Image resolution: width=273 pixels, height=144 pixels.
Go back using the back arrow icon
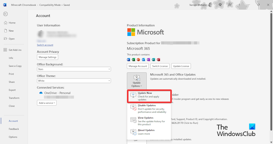click(x=5, y=14)
